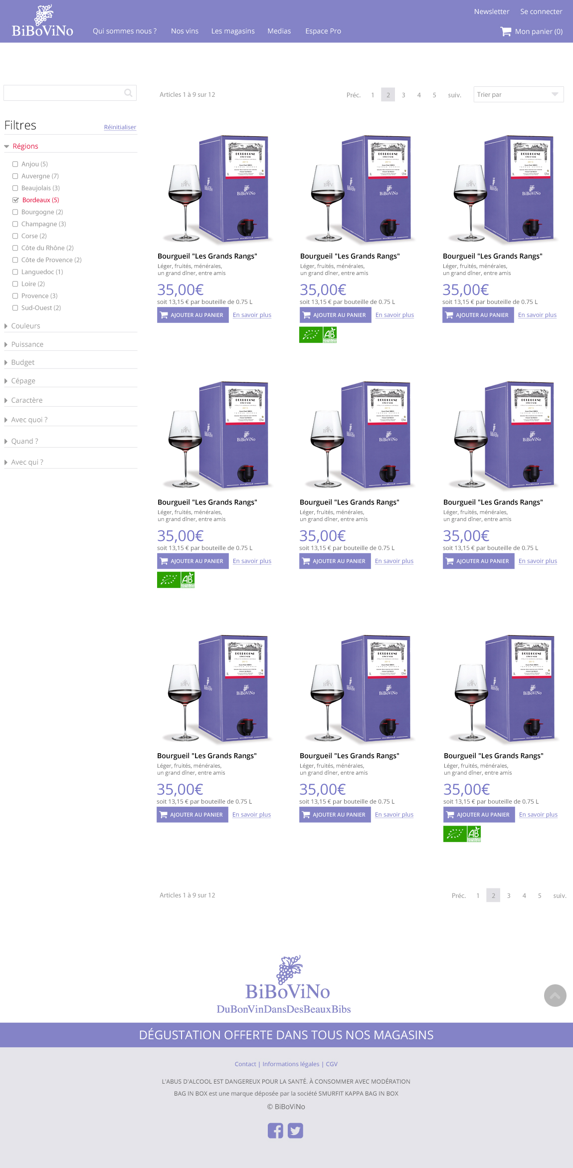Viewport: 573px width, 1168px height.
Task: Open the Twitter icon in the footer
Action: click(295, 1131)
